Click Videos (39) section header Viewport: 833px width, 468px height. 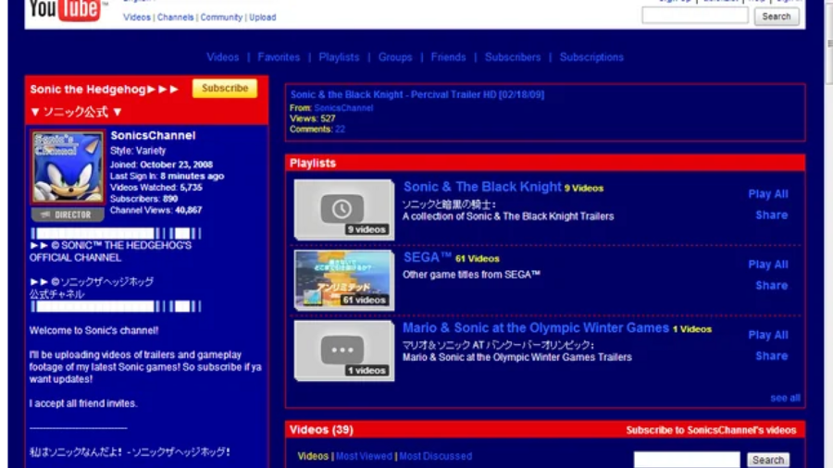[x=545, y=430]
